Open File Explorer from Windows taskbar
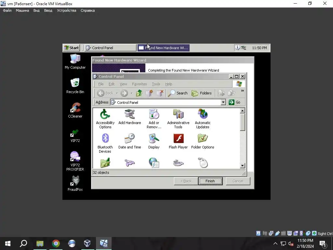 [40, 243]
